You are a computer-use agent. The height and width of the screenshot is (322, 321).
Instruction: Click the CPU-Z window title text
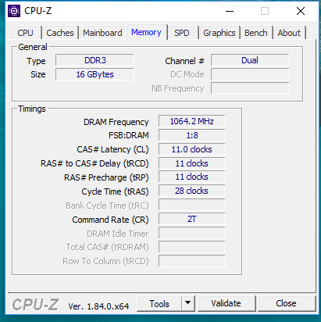tap(38, 11)
